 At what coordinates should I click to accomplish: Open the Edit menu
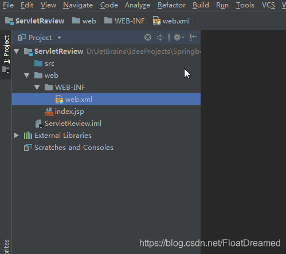coord(27,5)
